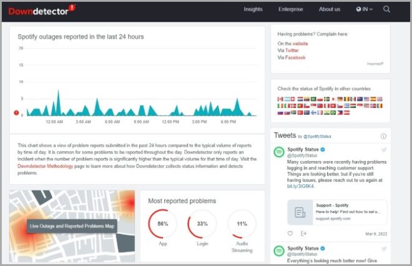
Task: Select the Finland flag
Action: pyautogui.click(x=313, y=113)
